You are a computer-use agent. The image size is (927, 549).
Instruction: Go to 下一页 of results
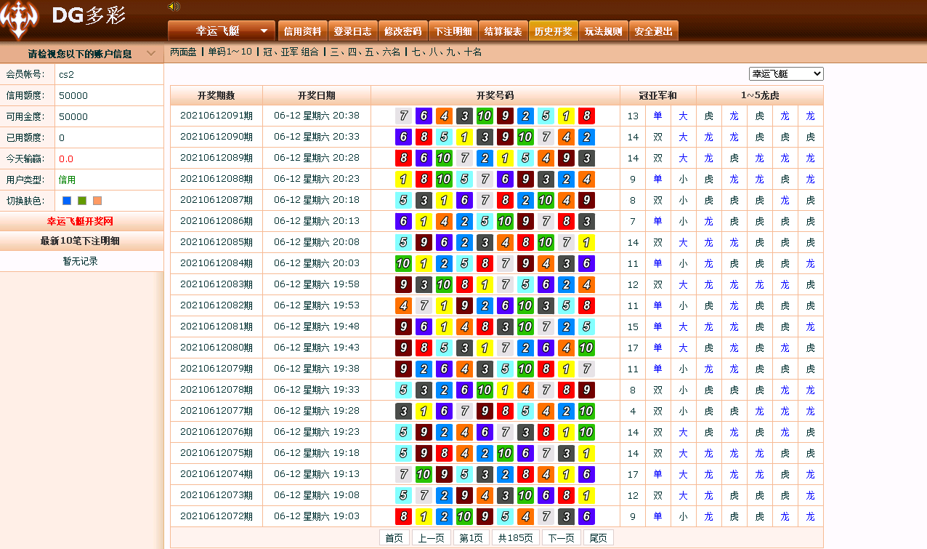pos(562,538)
